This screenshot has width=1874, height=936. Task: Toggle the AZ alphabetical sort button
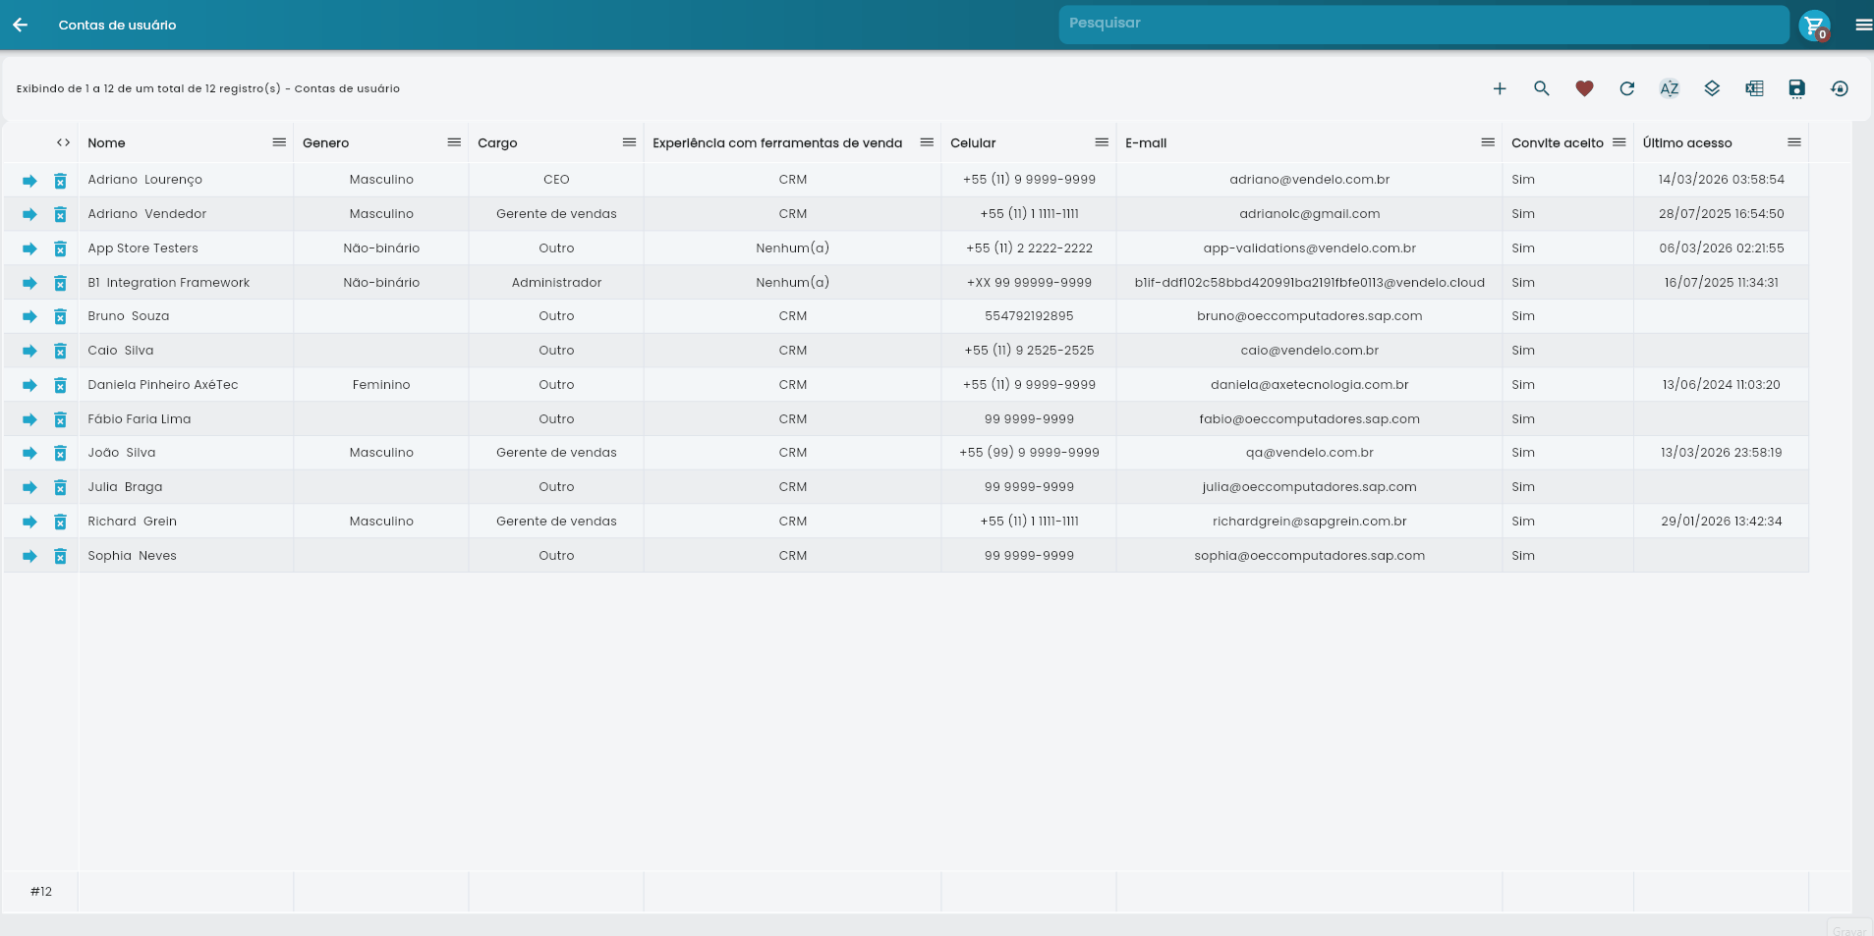coord(1670,88)
